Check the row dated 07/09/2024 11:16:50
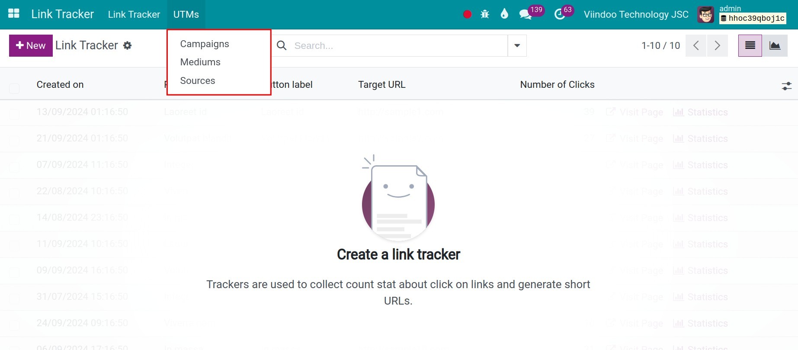Image resolution: width=798 pixels, height=350 pixels. [14, 167]
